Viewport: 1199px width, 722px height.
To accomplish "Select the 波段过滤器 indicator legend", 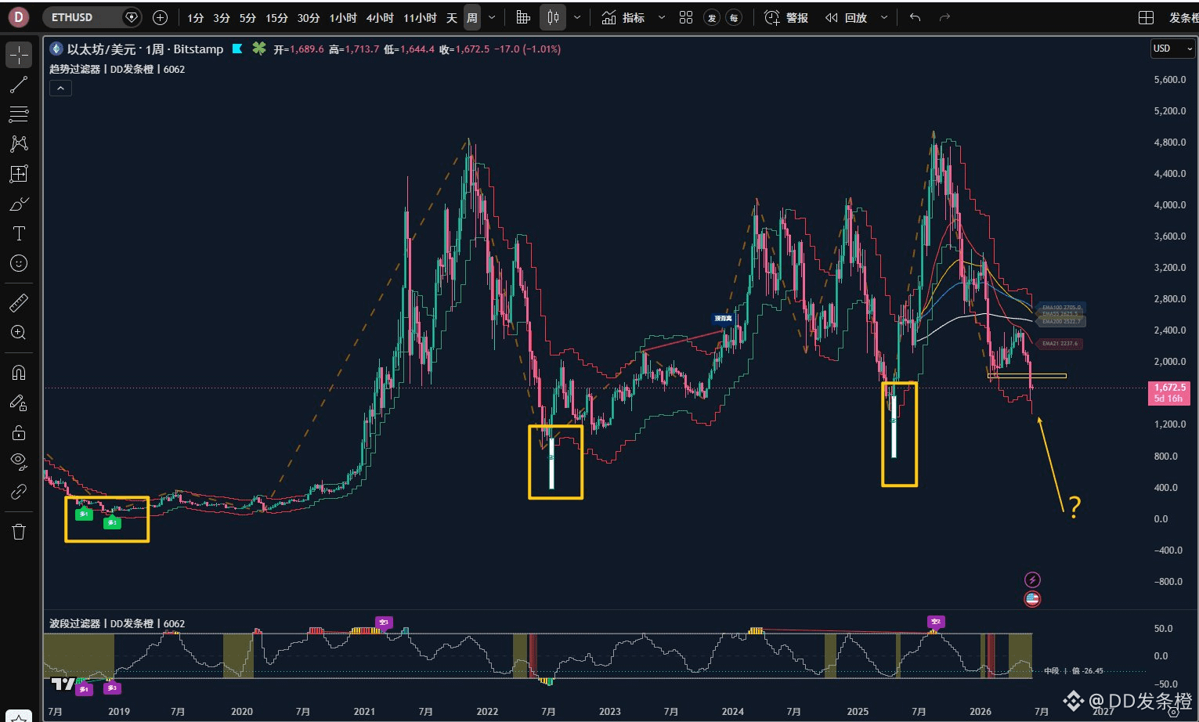I will coord(117,623).
